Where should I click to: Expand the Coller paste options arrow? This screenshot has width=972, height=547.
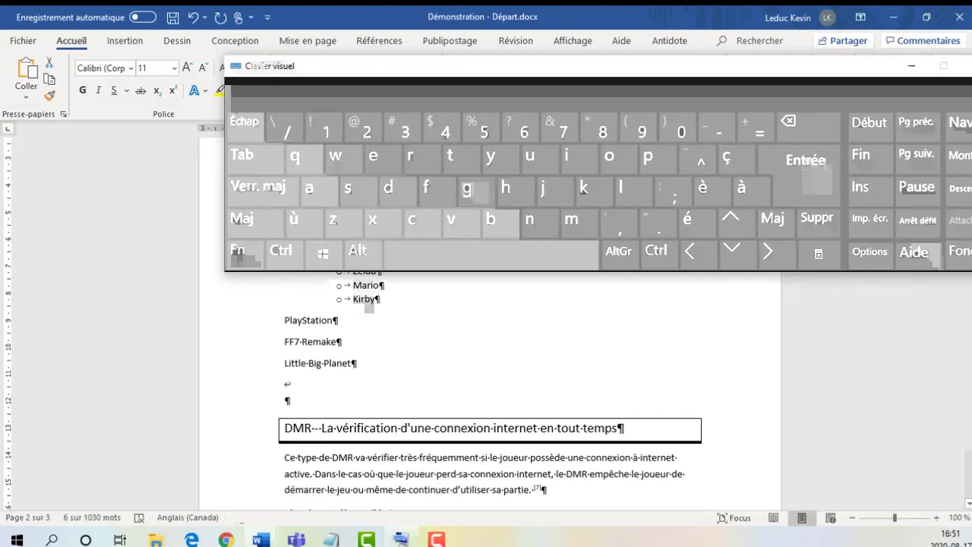27,96
